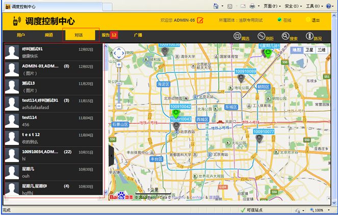Click the map zoom level slider handle

119,83
